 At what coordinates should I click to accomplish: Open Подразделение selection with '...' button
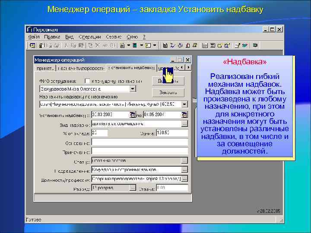(x=184, y=170)
